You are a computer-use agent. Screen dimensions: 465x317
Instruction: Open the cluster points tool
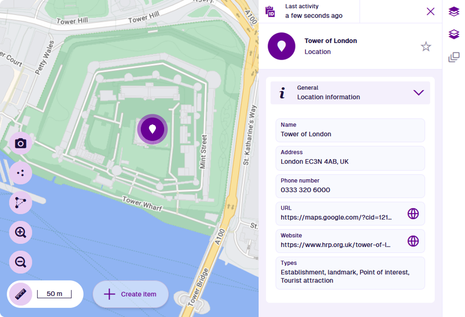coord(20,173)
